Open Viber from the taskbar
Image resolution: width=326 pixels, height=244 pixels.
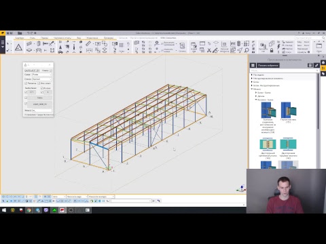coord(46,210)
